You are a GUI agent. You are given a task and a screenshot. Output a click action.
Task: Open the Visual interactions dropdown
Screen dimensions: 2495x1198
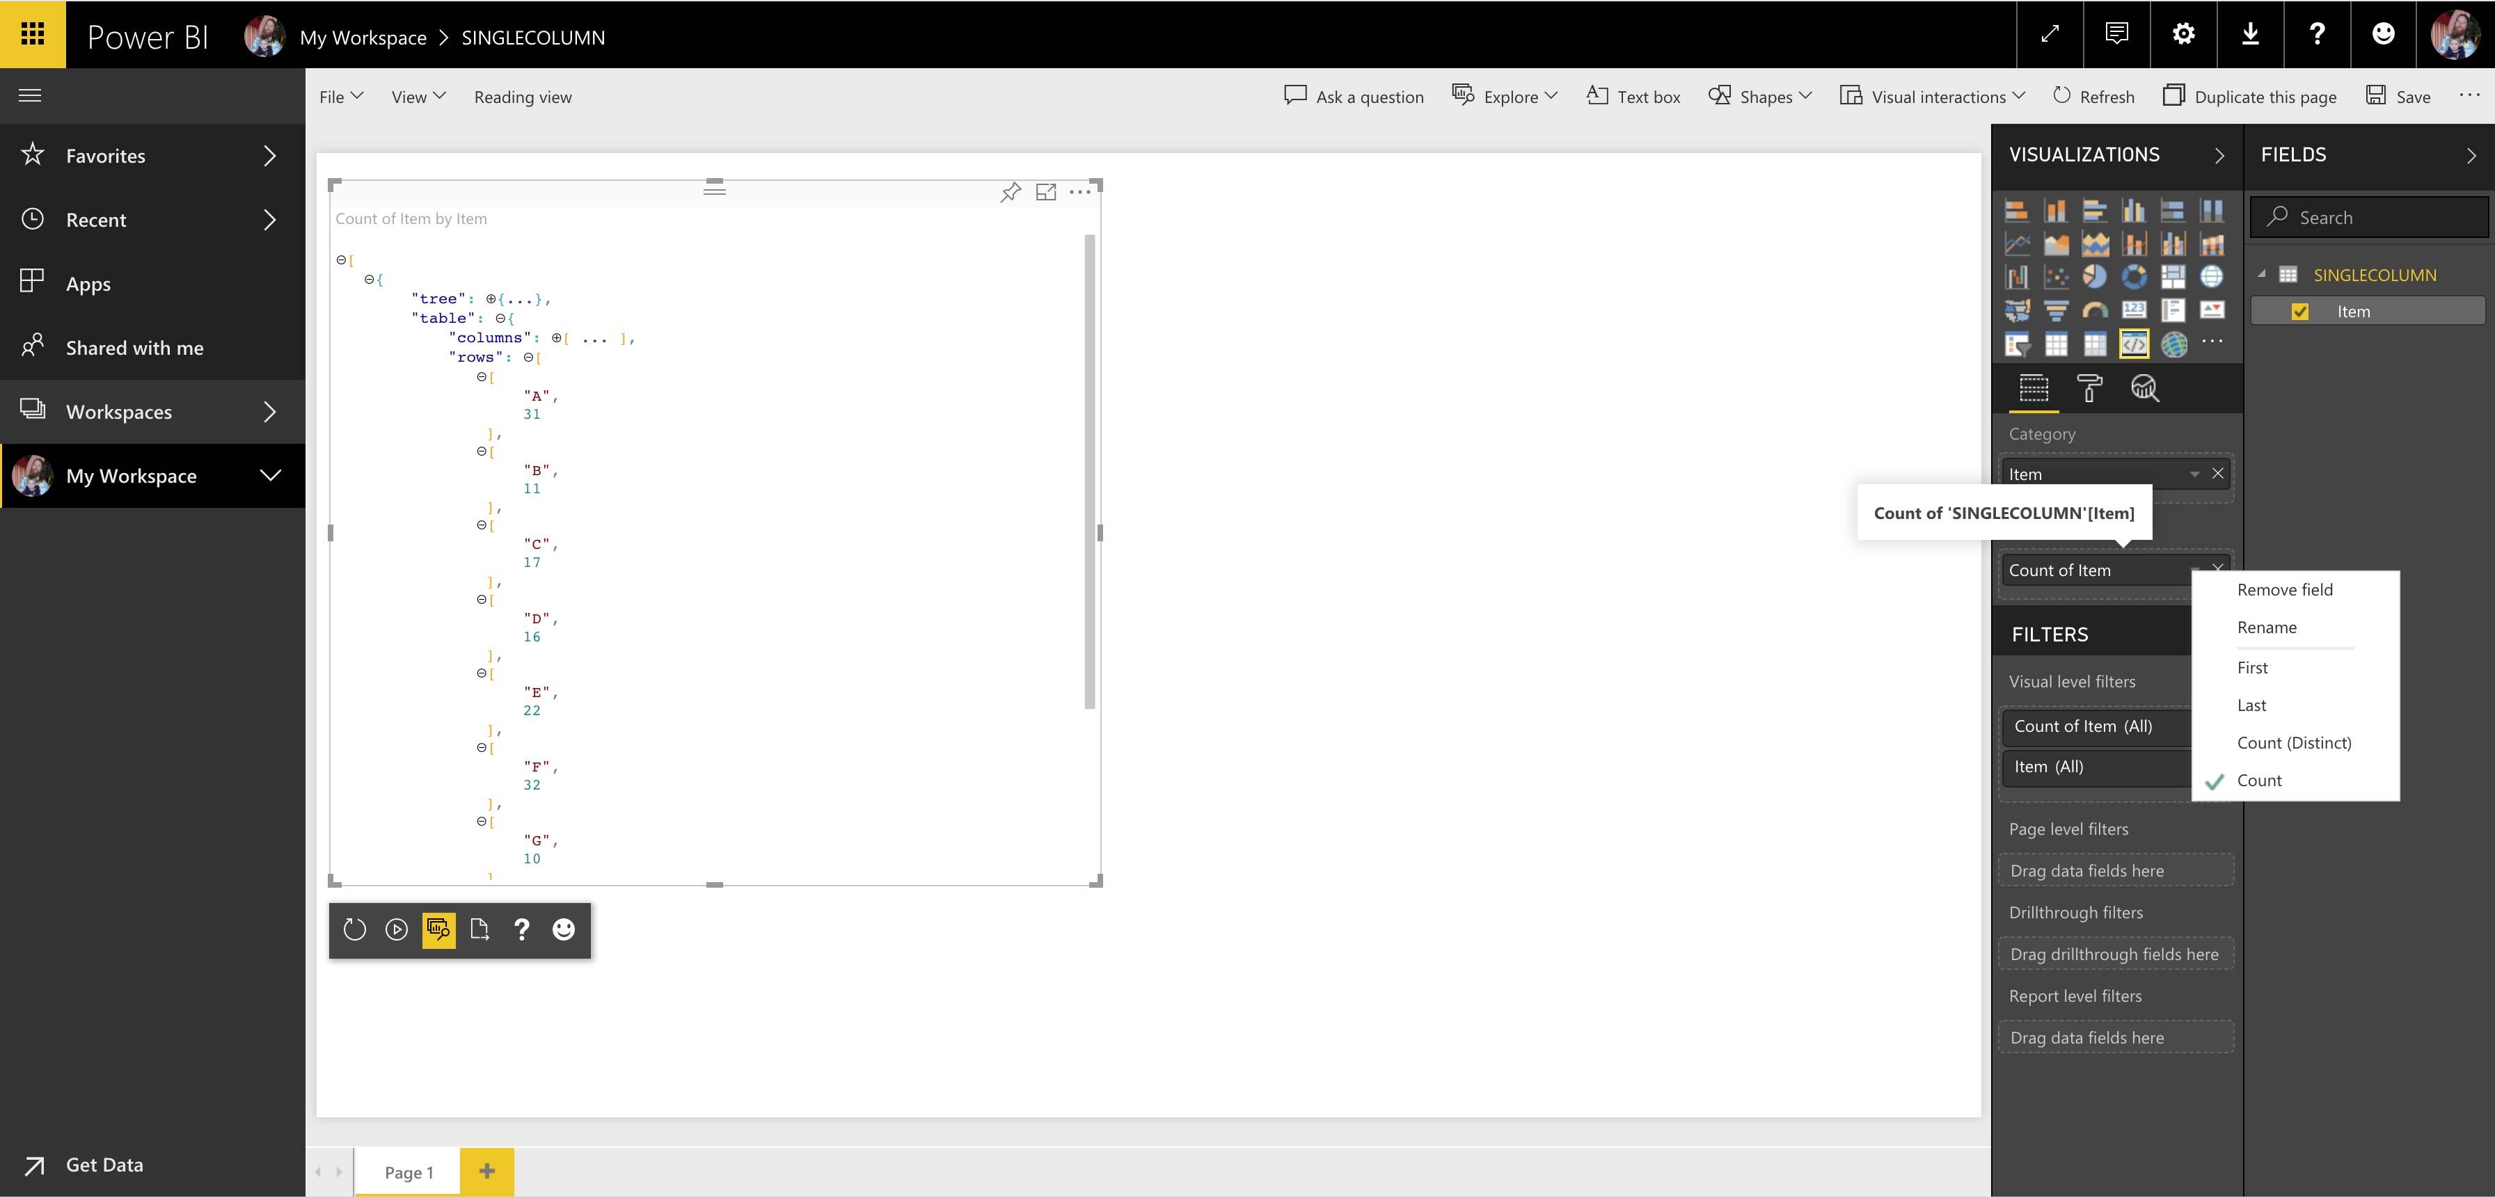click(1932, 97)
